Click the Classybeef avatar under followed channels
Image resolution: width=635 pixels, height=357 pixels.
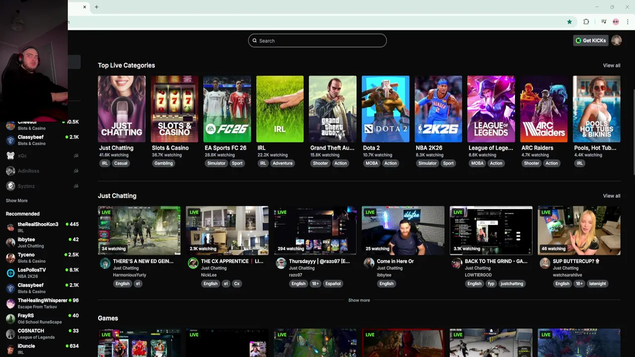pos(10,140)
